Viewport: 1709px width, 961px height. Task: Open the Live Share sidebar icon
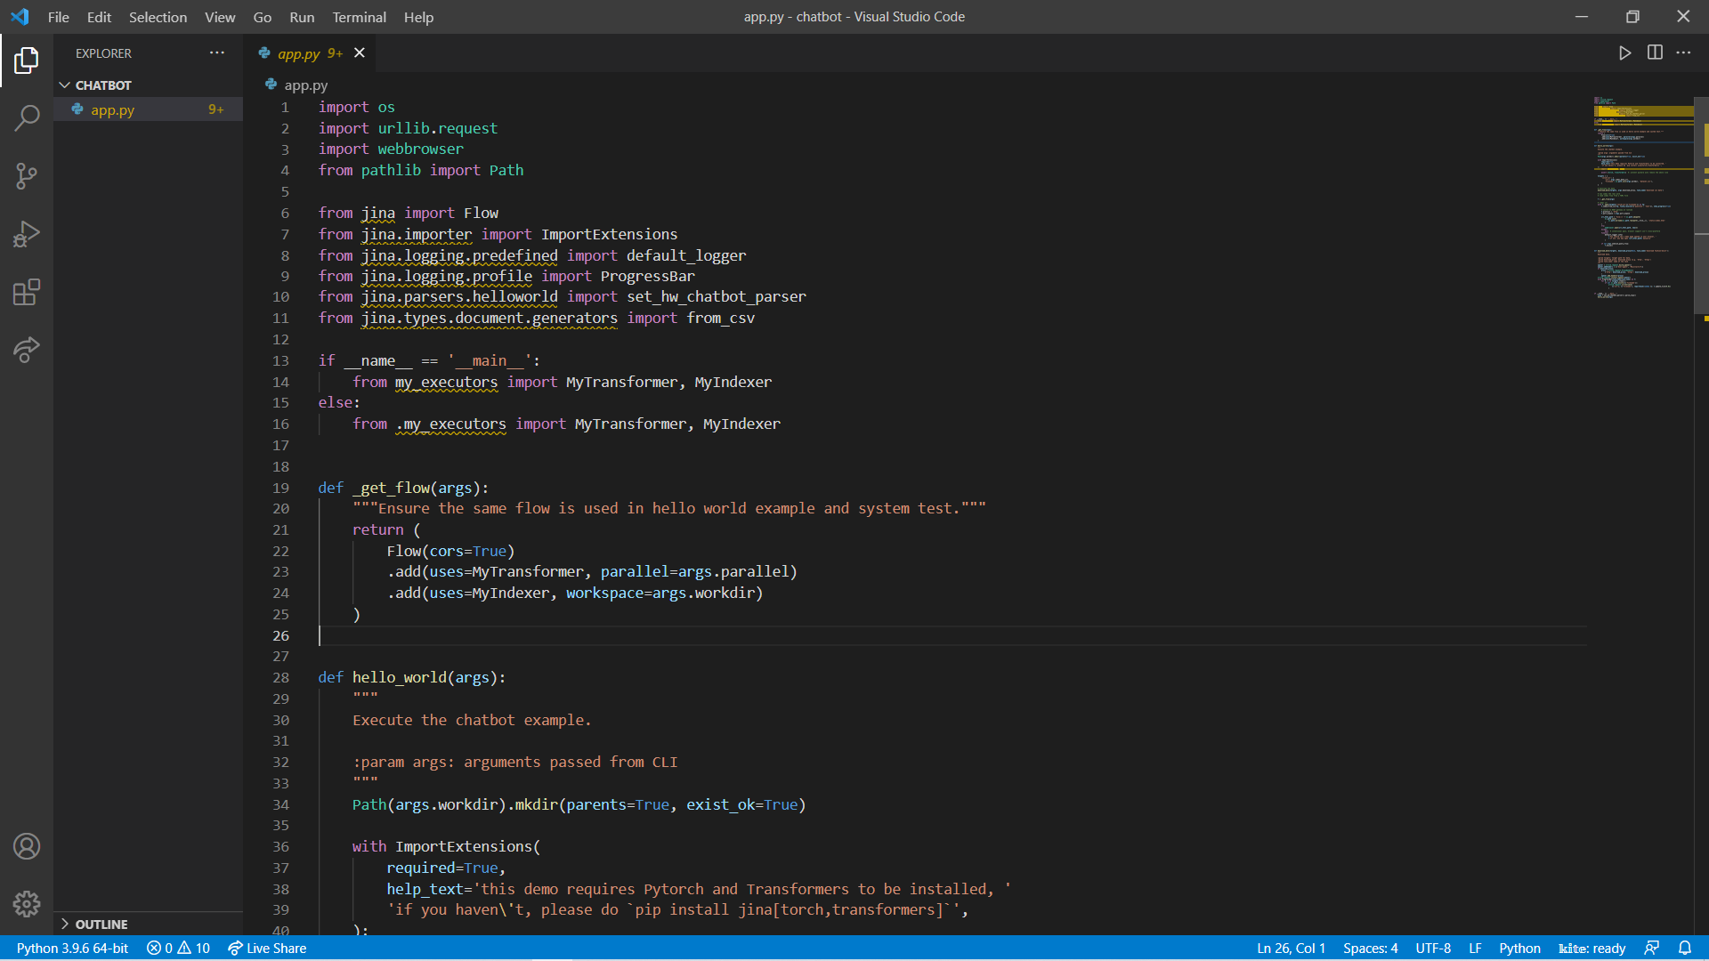coord(27,350)
